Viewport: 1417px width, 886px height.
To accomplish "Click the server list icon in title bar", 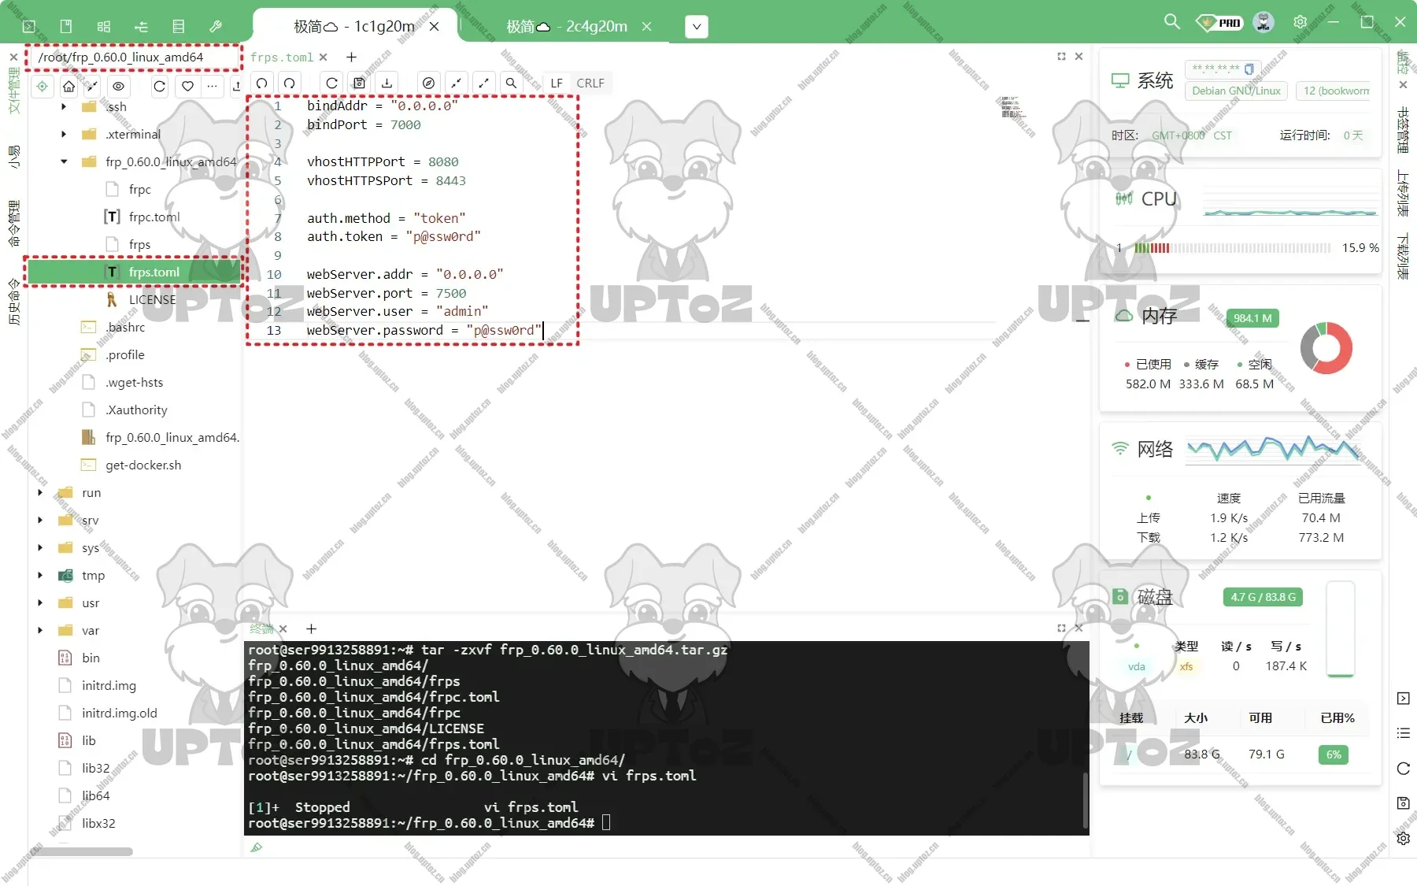I will pyautogui.click(x=179, y=26).
